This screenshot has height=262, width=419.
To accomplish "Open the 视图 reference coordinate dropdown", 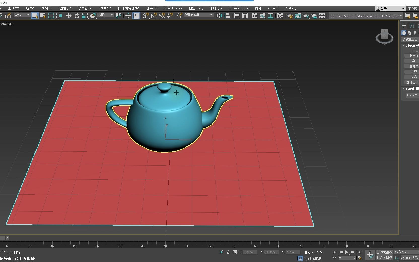I will (106, 15).
